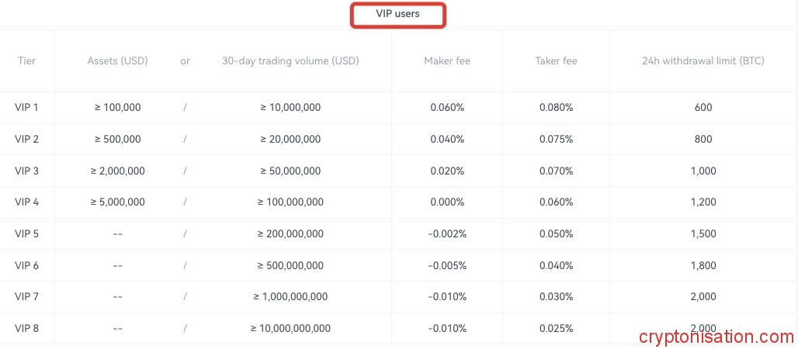Select the VIP 5 tier row label
Viewport: 798px width, 349px height.
click(x=26, y=234)
